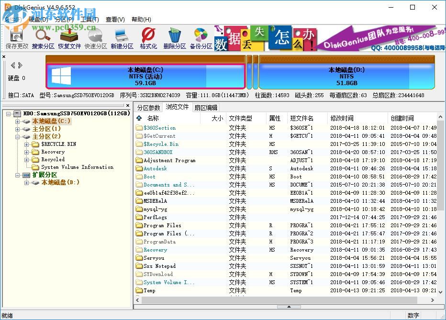The width and height of the screenshot is (446, 320).
Task: Click the 删除分区 (Delete Partition) icon
Action: 174,37
